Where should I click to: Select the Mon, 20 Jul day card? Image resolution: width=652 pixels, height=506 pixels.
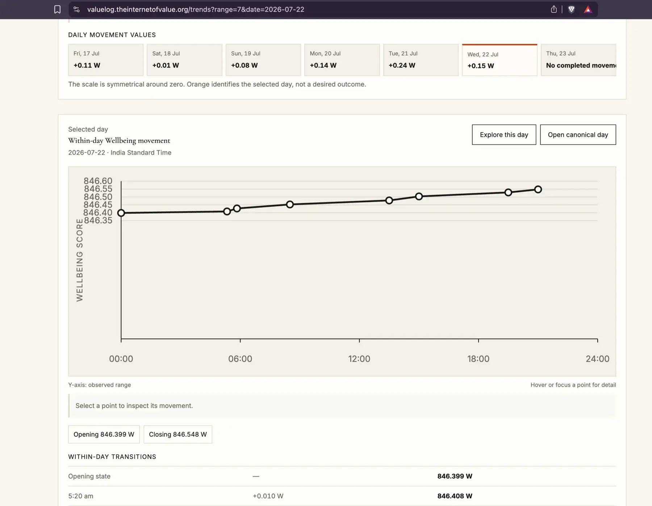pyautogui.click(x=342, y=60)
